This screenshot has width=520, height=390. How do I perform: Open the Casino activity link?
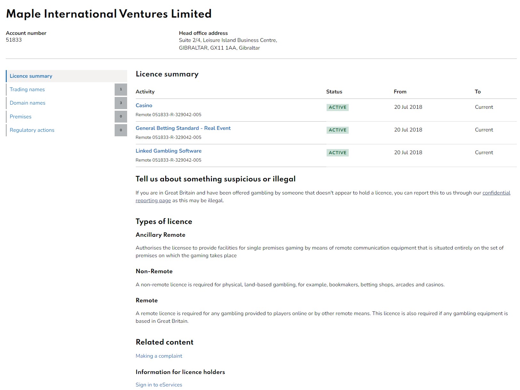(144, 106)
